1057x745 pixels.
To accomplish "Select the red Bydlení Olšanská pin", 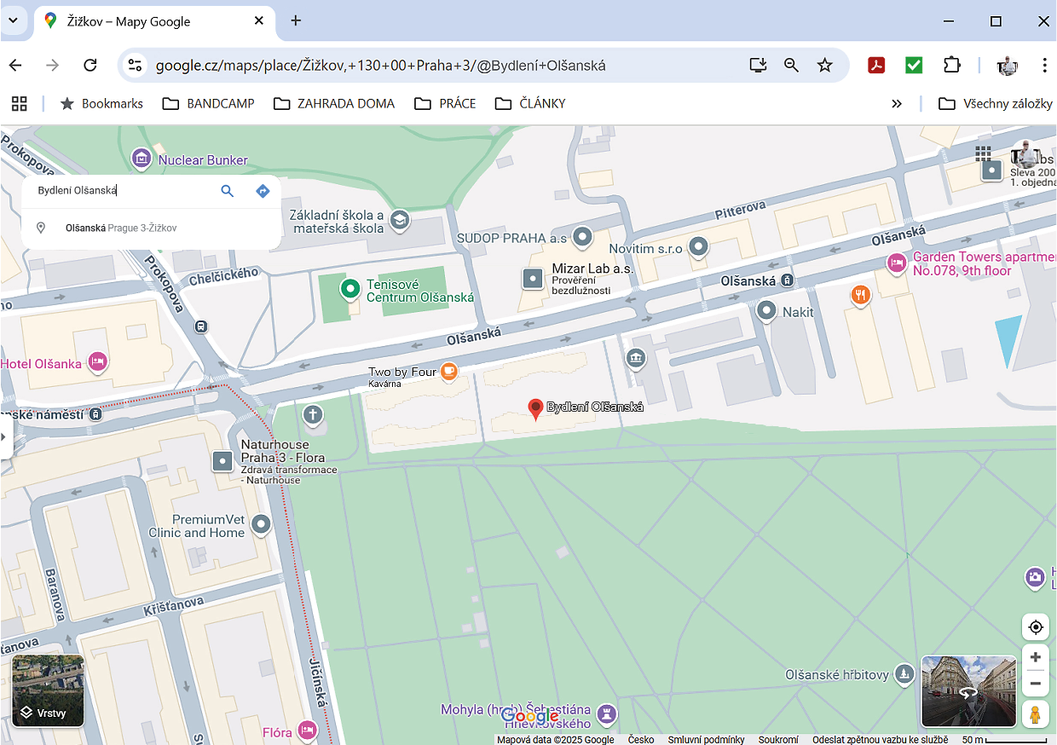I will tap(535, 409).
